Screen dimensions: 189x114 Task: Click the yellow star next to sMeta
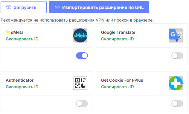(x=8, y=32)
